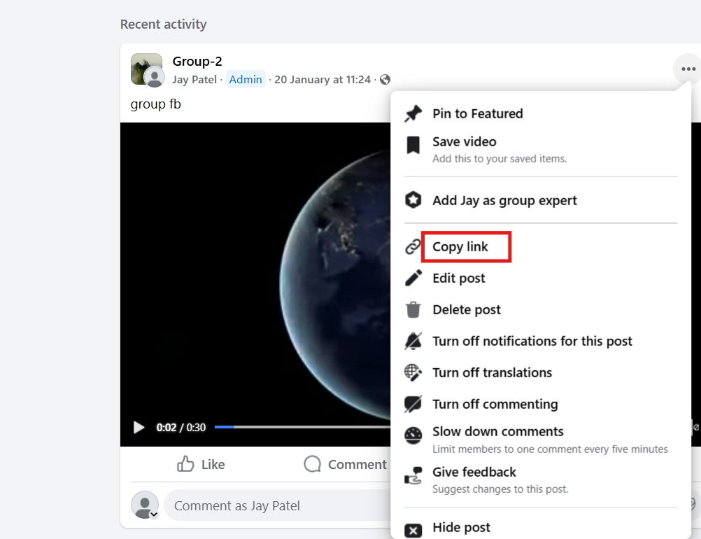701x539 pixels.
Task: Turn off translations for the post
Action: [x=492, y=372]
